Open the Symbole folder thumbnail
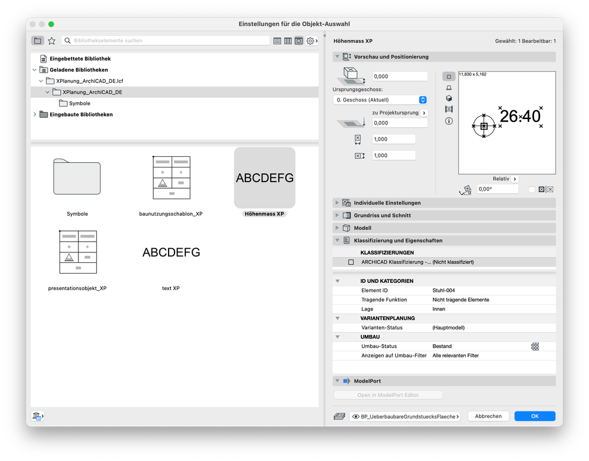This screenshot has width=589, height=461. [x=77, y=177]
